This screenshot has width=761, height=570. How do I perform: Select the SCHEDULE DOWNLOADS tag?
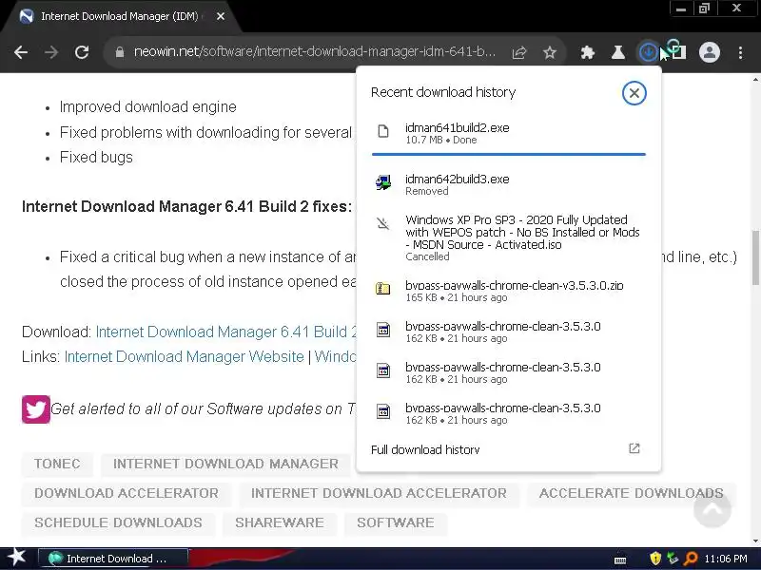pos(118,523)
